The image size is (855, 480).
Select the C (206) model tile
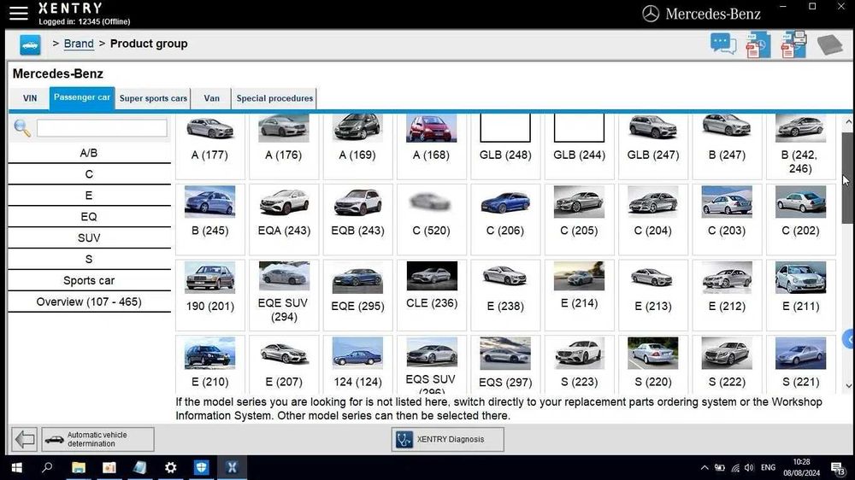pos(505,219)
